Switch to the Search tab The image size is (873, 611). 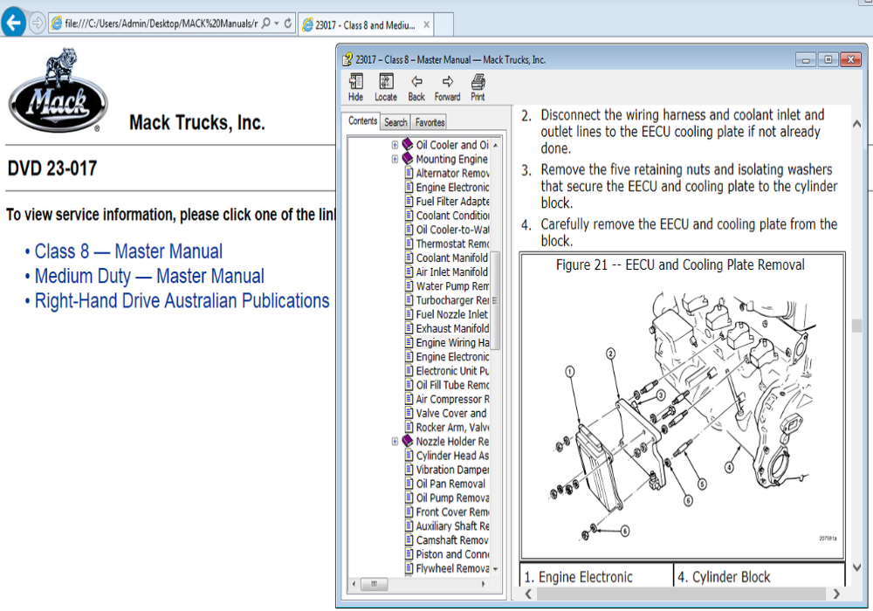pyautogui.click(x=395, y=123)
